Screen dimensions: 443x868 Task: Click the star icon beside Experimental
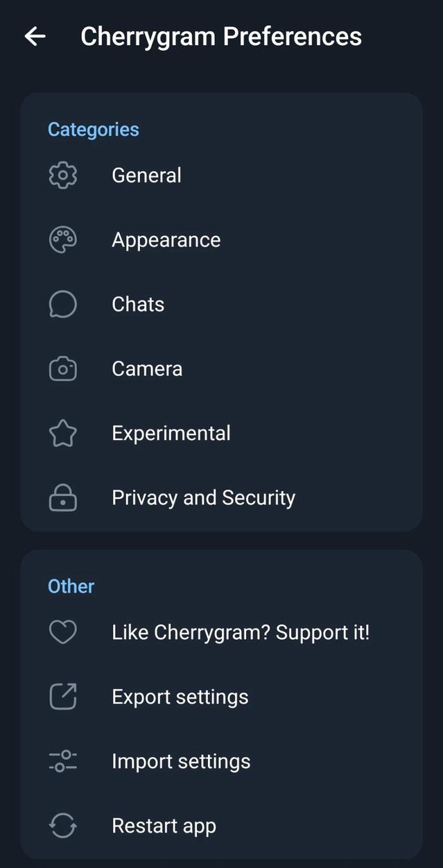click(x=62, y=432)
